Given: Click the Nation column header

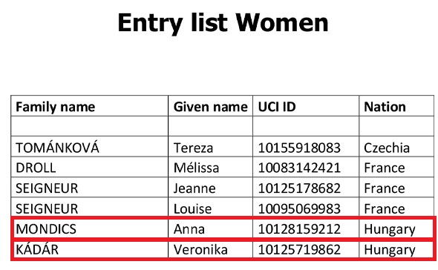Looking at the screenshot, I should [385, 107].
